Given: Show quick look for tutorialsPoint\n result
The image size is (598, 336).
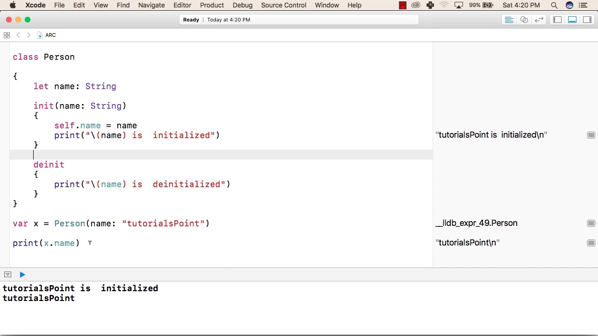Looking at the screenshot, I should click(x=591, y=243).
